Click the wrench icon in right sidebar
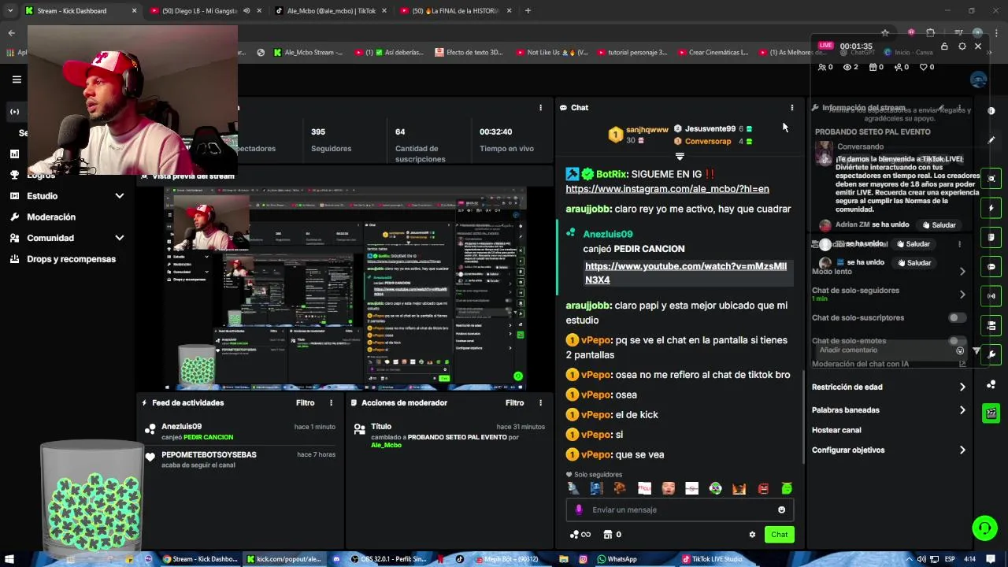Image resolution: width=1008 pixels, height=567 pixels. pos(991,355)
